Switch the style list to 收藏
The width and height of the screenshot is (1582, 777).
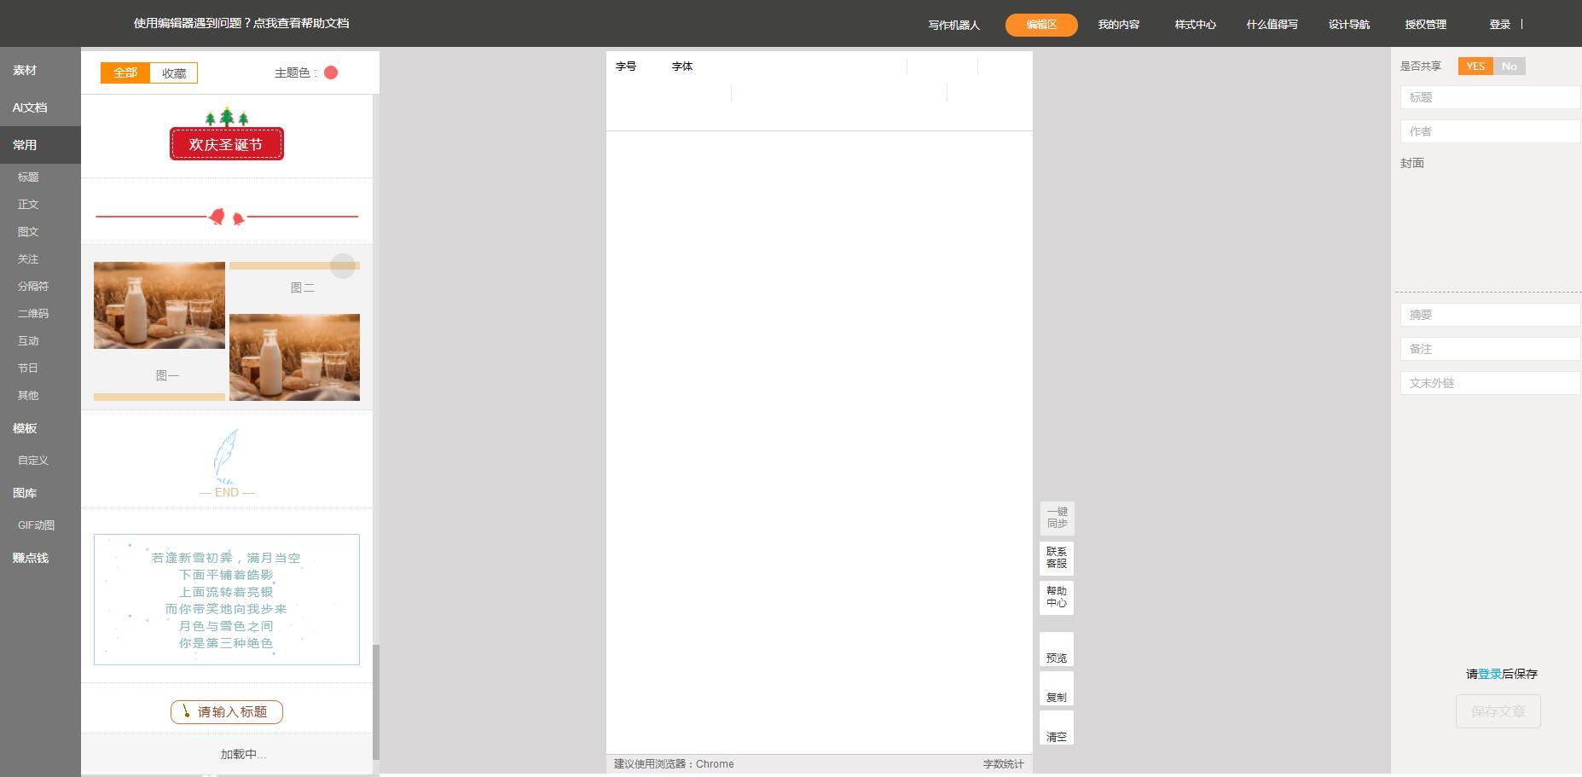[x=174, y=73]
